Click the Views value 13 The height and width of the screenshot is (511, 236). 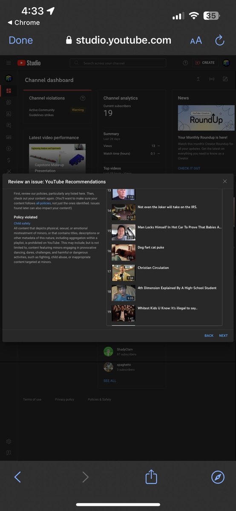(x=153, y=146)
